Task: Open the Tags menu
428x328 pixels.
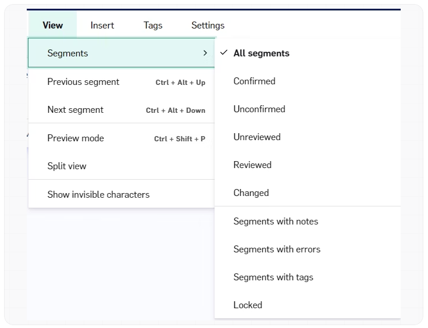Action: [153, 25]
